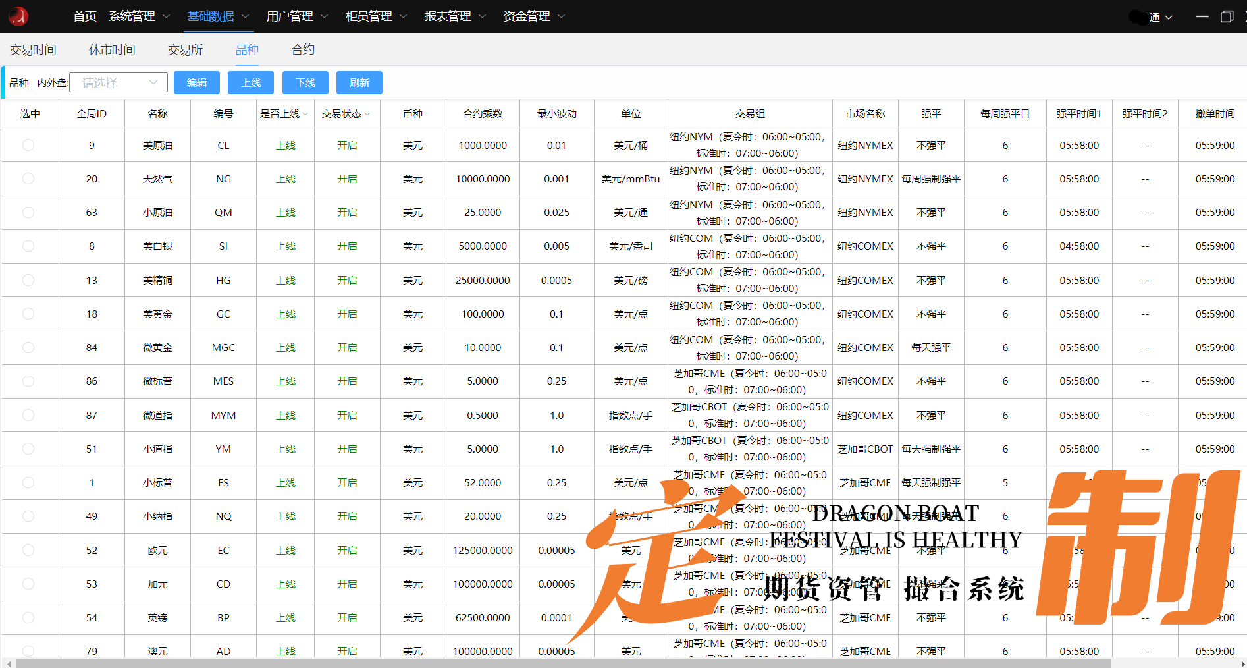Open the 交易状态 column filter arrow
Image resolution: width=1247 pixels, height=668 pixels.
point(367,113)
